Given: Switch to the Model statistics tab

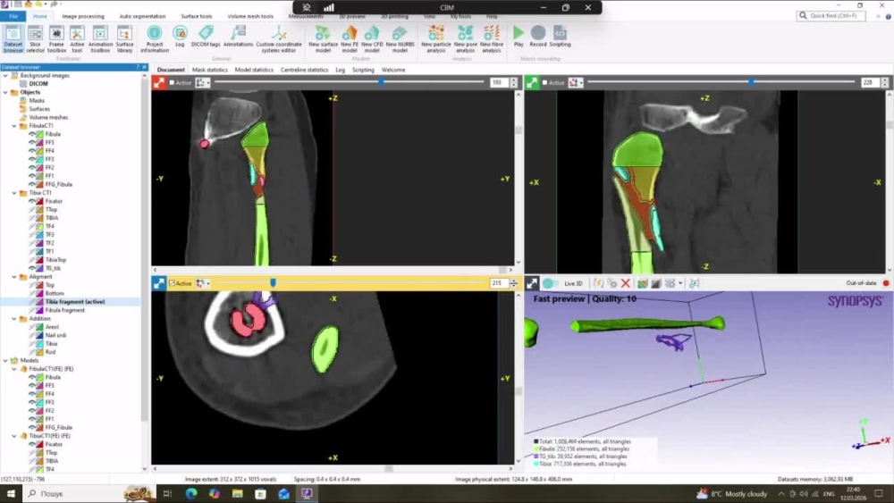Looking at the screenshot, I should click(x=254, y=70).
